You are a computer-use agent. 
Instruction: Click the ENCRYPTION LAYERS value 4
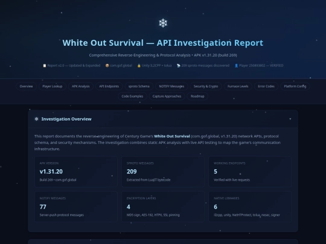pos(128,207)
